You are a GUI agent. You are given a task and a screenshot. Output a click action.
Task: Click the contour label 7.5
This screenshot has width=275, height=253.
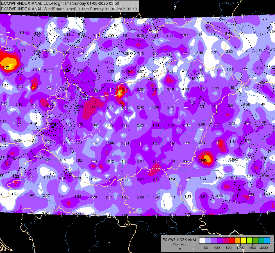tap(113, 27)
